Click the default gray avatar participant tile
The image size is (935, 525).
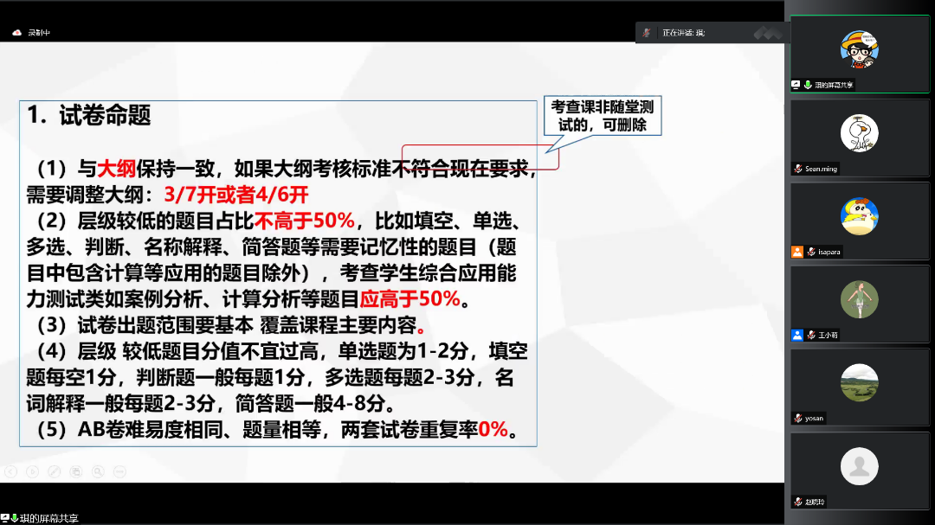pyautogui.click(x=859, y=465)
